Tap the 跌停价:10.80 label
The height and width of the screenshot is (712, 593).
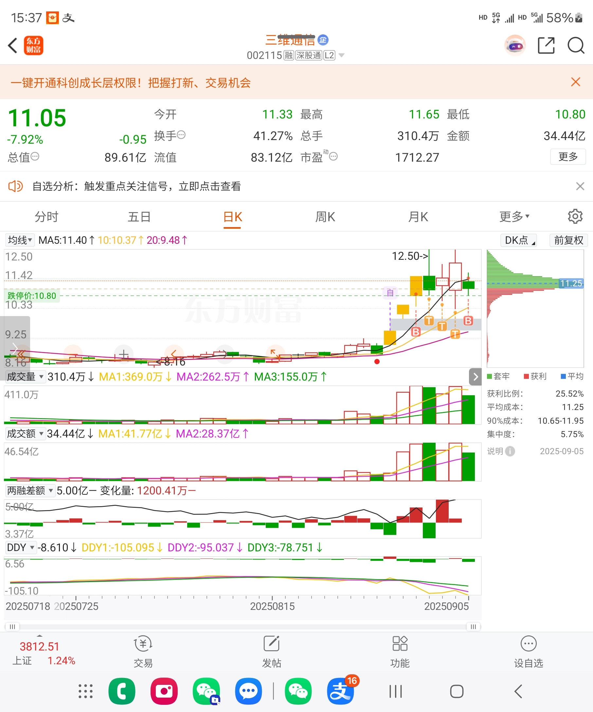[x=32, y=296]
